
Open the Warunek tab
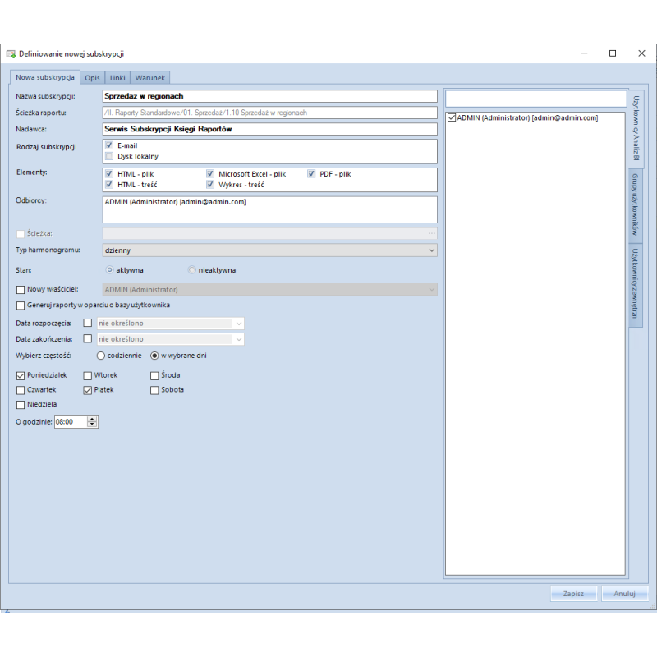click(150, 77)
